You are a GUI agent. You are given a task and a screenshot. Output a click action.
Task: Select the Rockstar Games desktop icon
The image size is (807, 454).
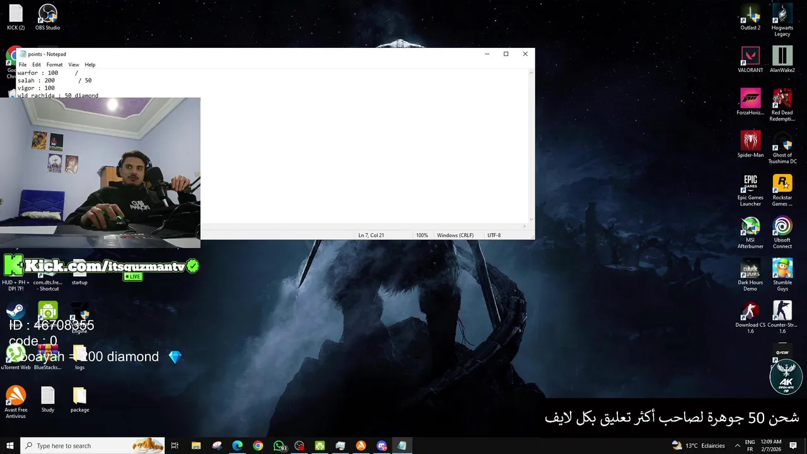pyautogui.click(x=782, y=190)
